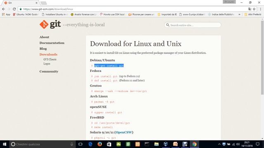The image size is (264, 148).
Task: Click the Cortana microphone icon
Action: coord(72,144)
